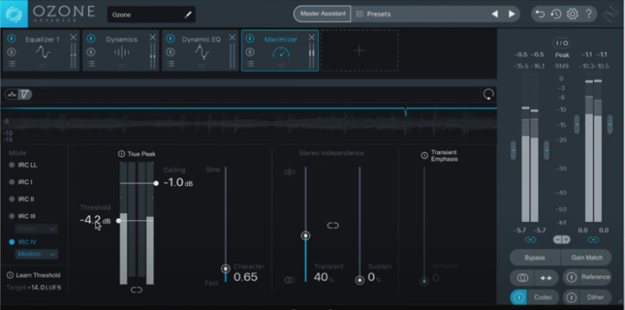Open the undo history clock icon
Image resolution: width=625 pixels, height=310 pixels.
click(x=556, y=14)
